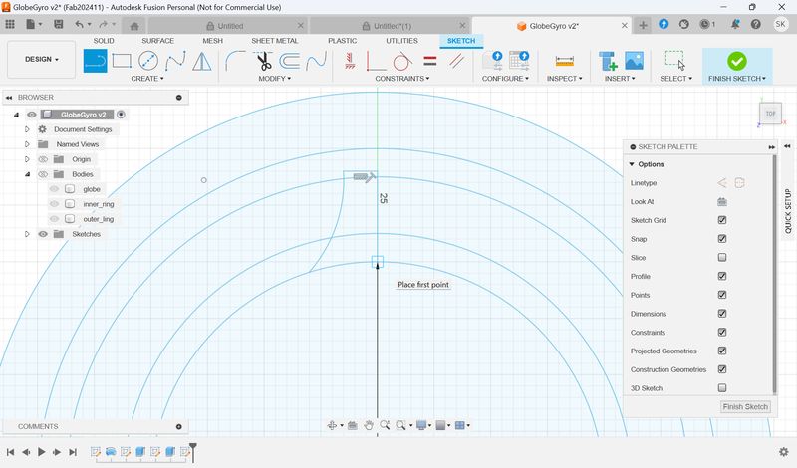Open the CONSTRAINTS dropdown menu

402,79
